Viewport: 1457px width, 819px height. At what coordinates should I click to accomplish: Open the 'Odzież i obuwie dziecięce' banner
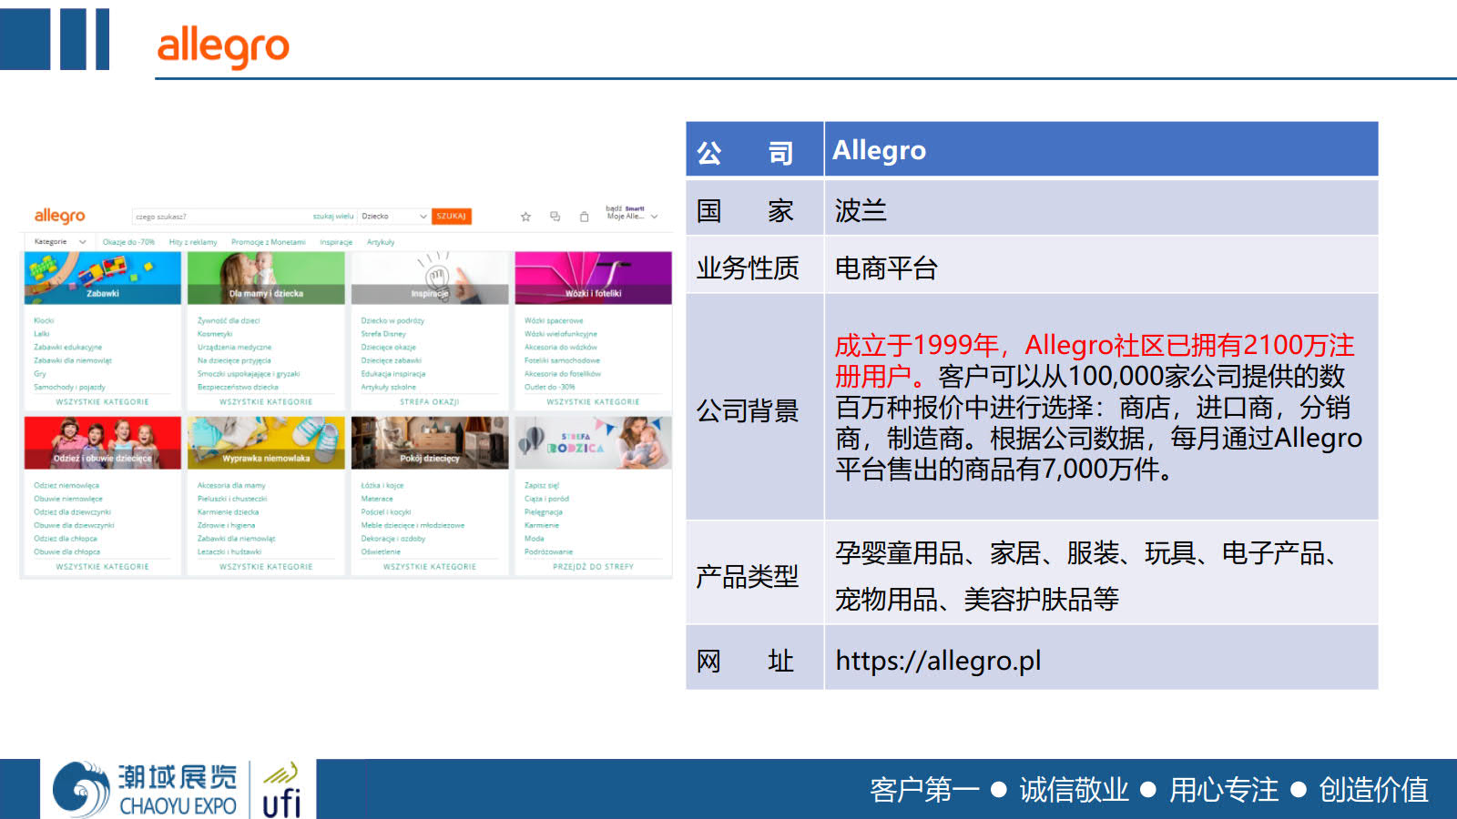[x=103, y=443]
